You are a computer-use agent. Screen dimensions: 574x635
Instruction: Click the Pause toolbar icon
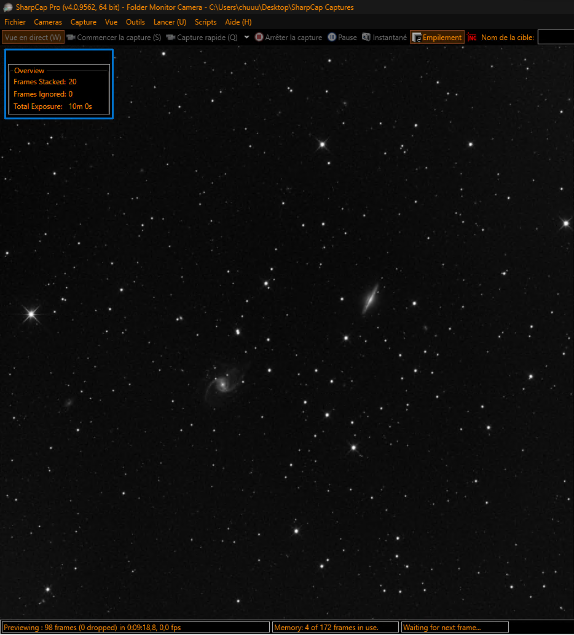pyautogui.click(x=332, y=38)
